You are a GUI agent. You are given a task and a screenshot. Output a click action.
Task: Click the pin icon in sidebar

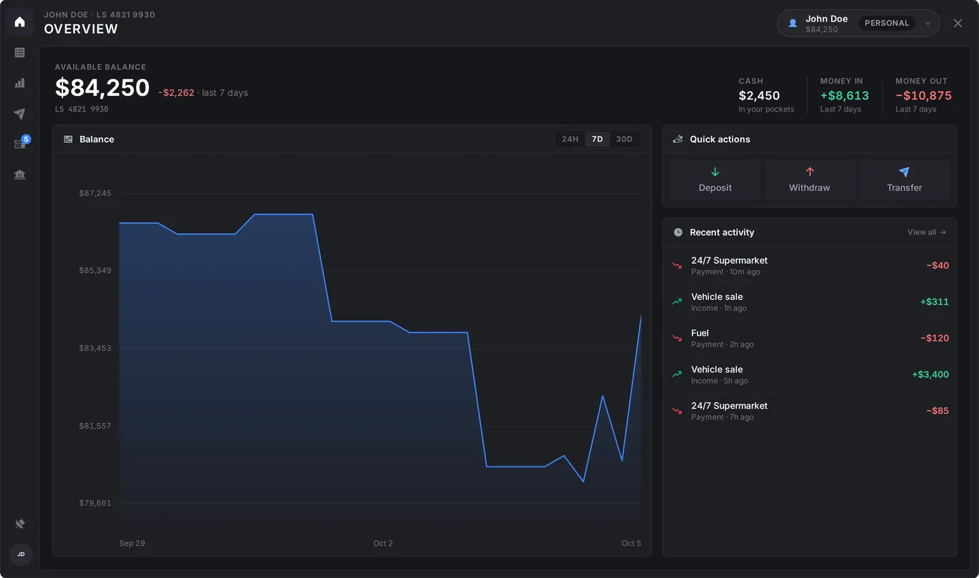pyautogui.click(x=20, y=524)
